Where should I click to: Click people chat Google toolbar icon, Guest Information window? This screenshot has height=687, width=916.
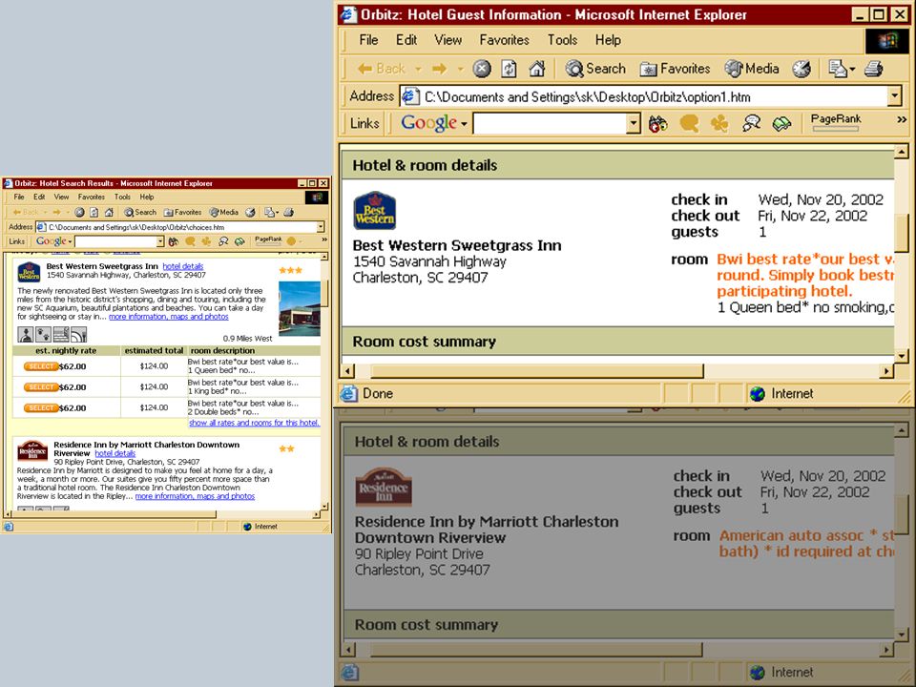[751, 123]
